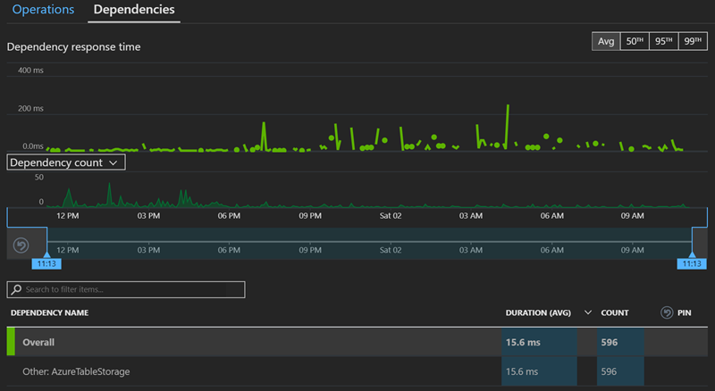The height and width of the screenshot is (391, 715).
Task: Sort by COUNT column header
Action: point(615,312)
